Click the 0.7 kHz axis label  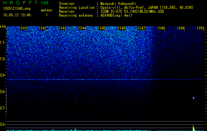[x=3, y=108]
